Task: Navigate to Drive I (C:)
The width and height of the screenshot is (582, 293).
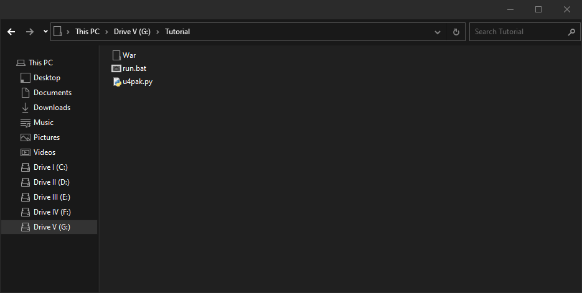Action: coord(50,167)
